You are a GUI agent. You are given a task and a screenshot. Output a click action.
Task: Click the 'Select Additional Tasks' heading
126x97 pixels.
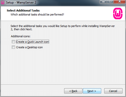[23, 10]
